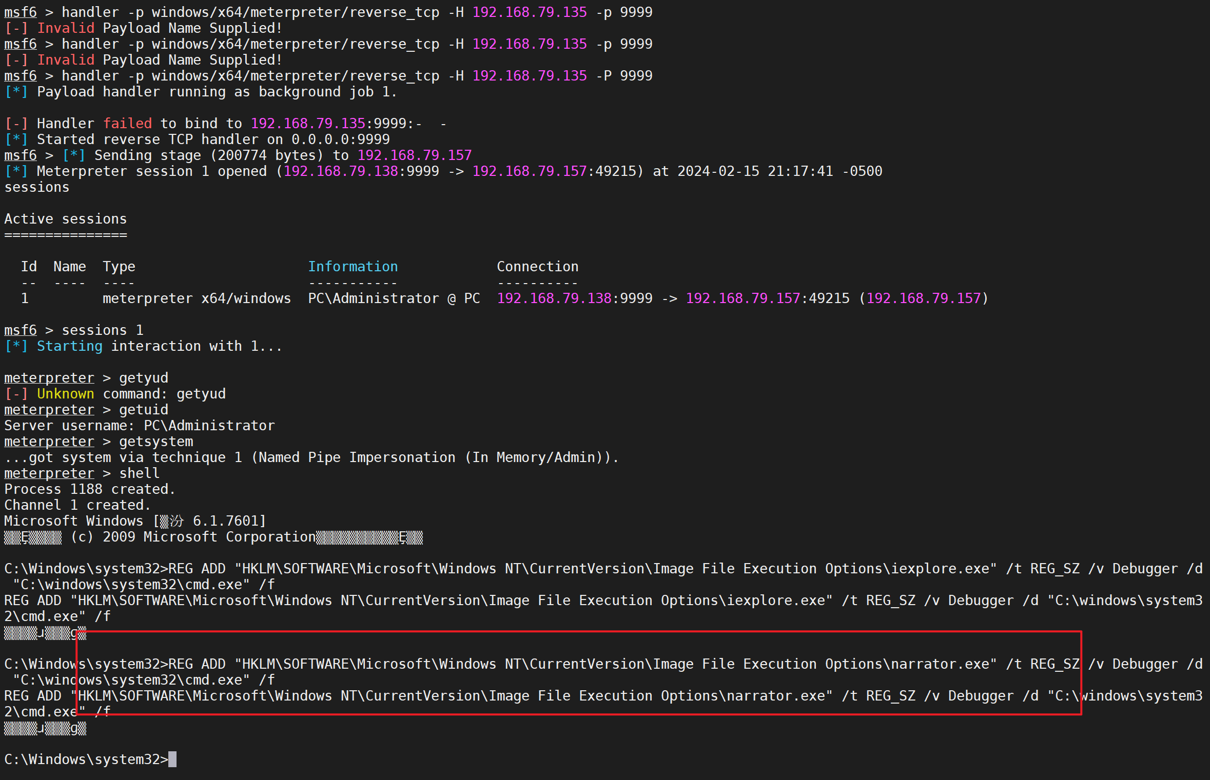Screen dimensions: 1210x780
Task: Click the yellow 'Unknown' error word
Action: [x=65, y=393]
